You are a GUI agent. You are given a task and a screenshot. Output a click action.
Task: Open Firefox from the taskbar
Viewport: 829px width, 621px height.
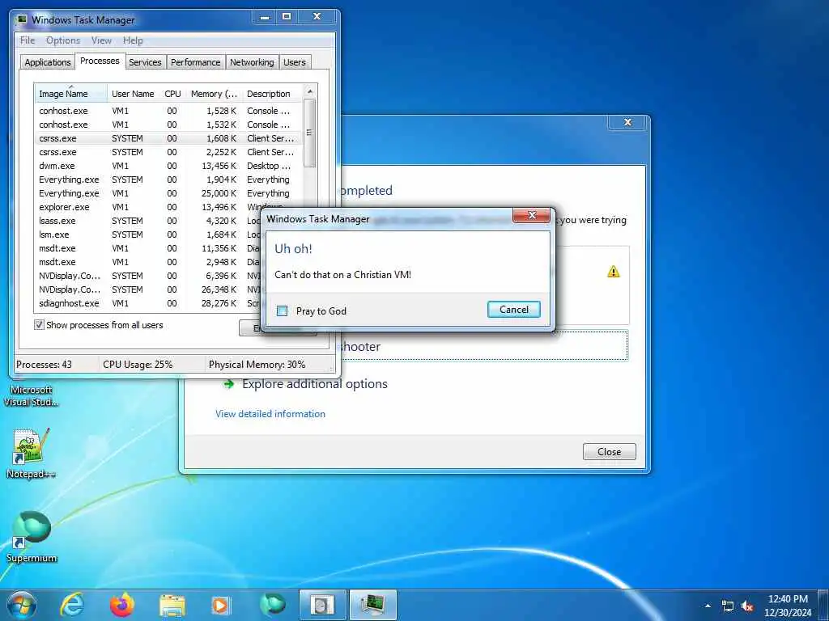click(x=122, y=605)
